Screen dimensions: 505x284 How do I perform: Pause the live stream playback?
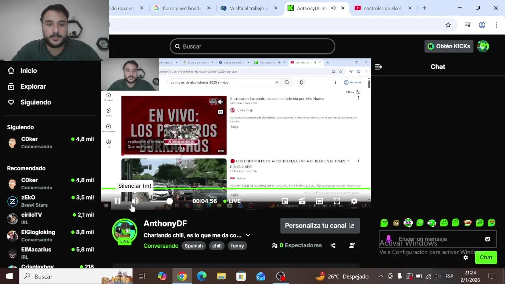pos(118,201)
